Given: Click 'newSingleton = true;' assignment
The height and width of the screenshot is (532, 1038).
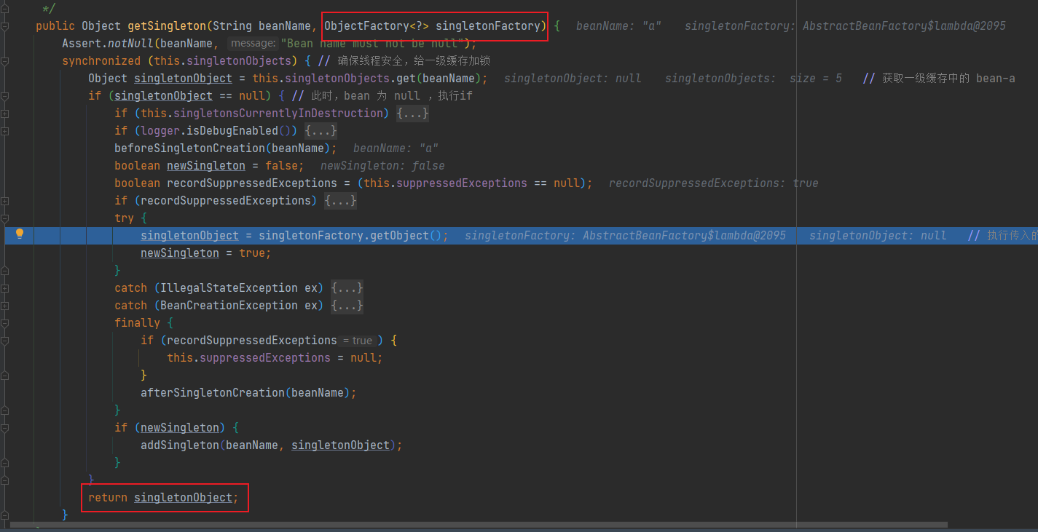Looking at the screenshot, I should (206, 253).
